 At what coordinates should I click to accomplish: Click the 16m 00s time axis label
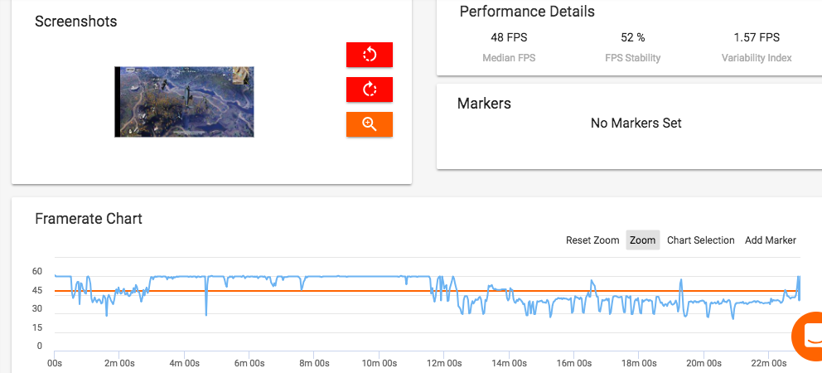click(573, 363)
